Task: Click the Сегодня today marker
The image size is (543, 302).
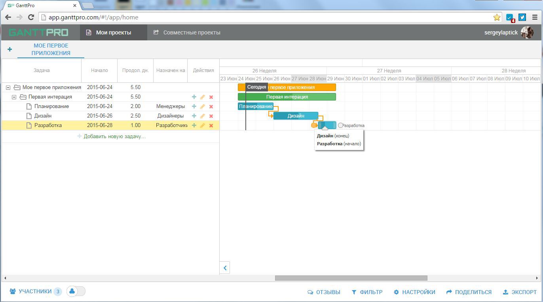Action: click(x=256, y=87)
